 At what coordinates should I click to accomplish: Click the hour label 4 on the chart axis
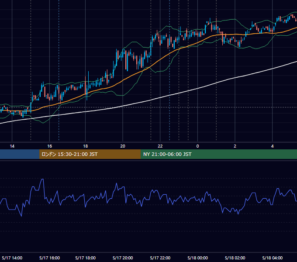point(273,146)
